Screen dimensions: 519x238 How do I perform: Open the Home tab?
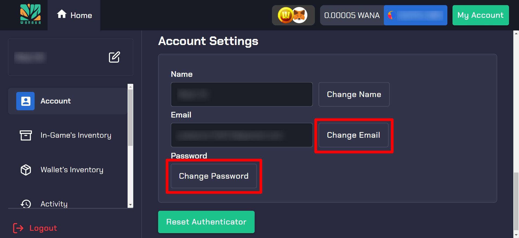(x=74, y=15)
